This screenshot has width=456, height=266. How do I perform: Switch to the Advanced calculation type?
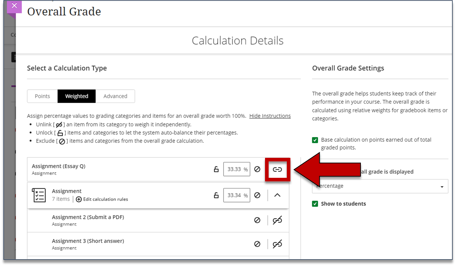pos(116,96)
